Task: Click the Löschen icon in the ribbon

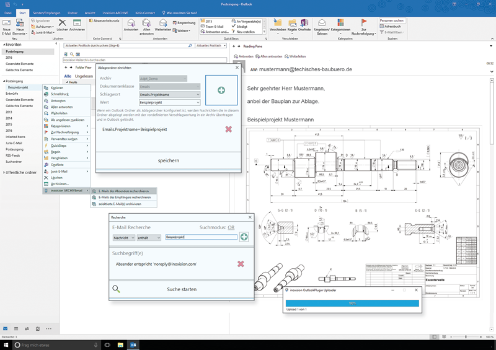Action: point(62,24)
